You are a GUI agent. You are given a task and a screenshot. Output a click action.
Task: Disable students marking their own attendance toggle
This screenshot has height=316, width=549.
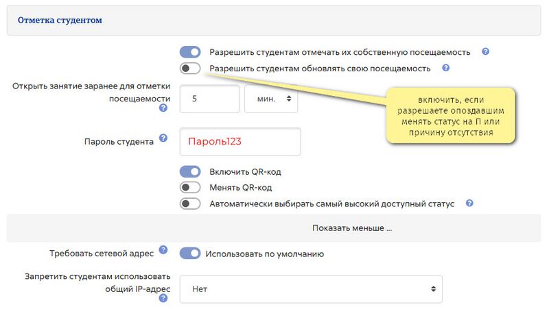[190, 52]
